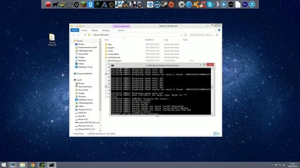Open the Fichier ribbon tab
This screenshot has height=168, width=300.
pos(75,30)
